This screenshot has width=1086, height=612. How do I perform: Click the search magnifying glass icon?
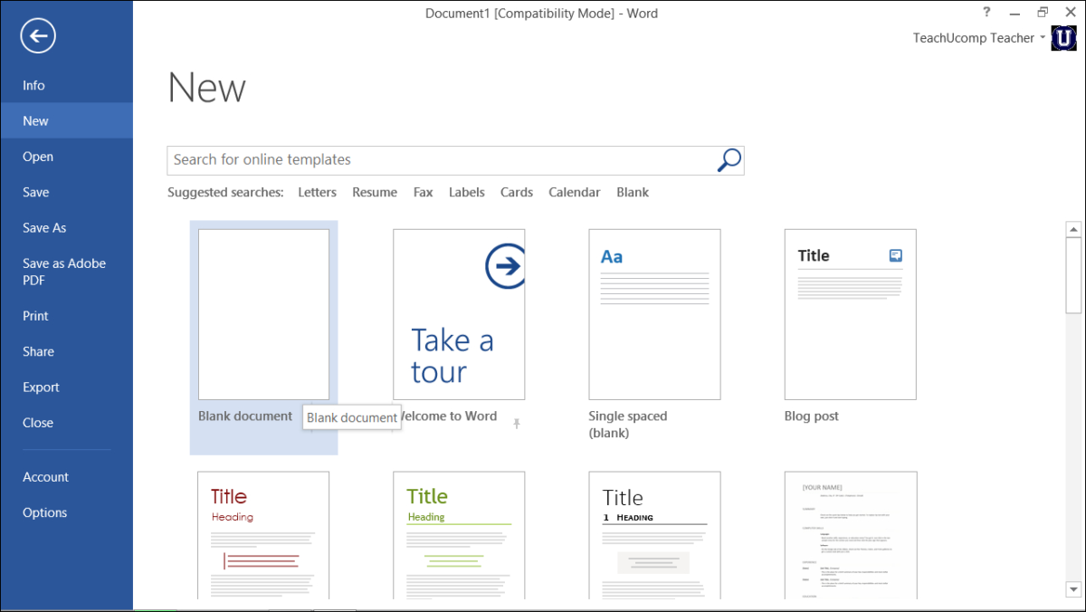(728, 159)
